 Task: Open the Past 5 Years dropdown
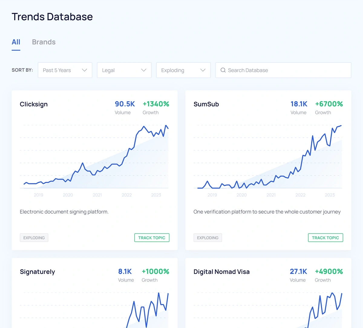(65, 70)
